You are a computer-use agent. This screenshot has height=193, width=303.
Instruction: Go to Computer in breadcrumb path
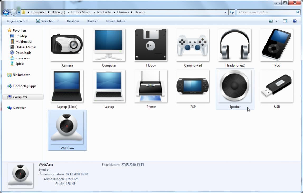[x=39, y=12]
